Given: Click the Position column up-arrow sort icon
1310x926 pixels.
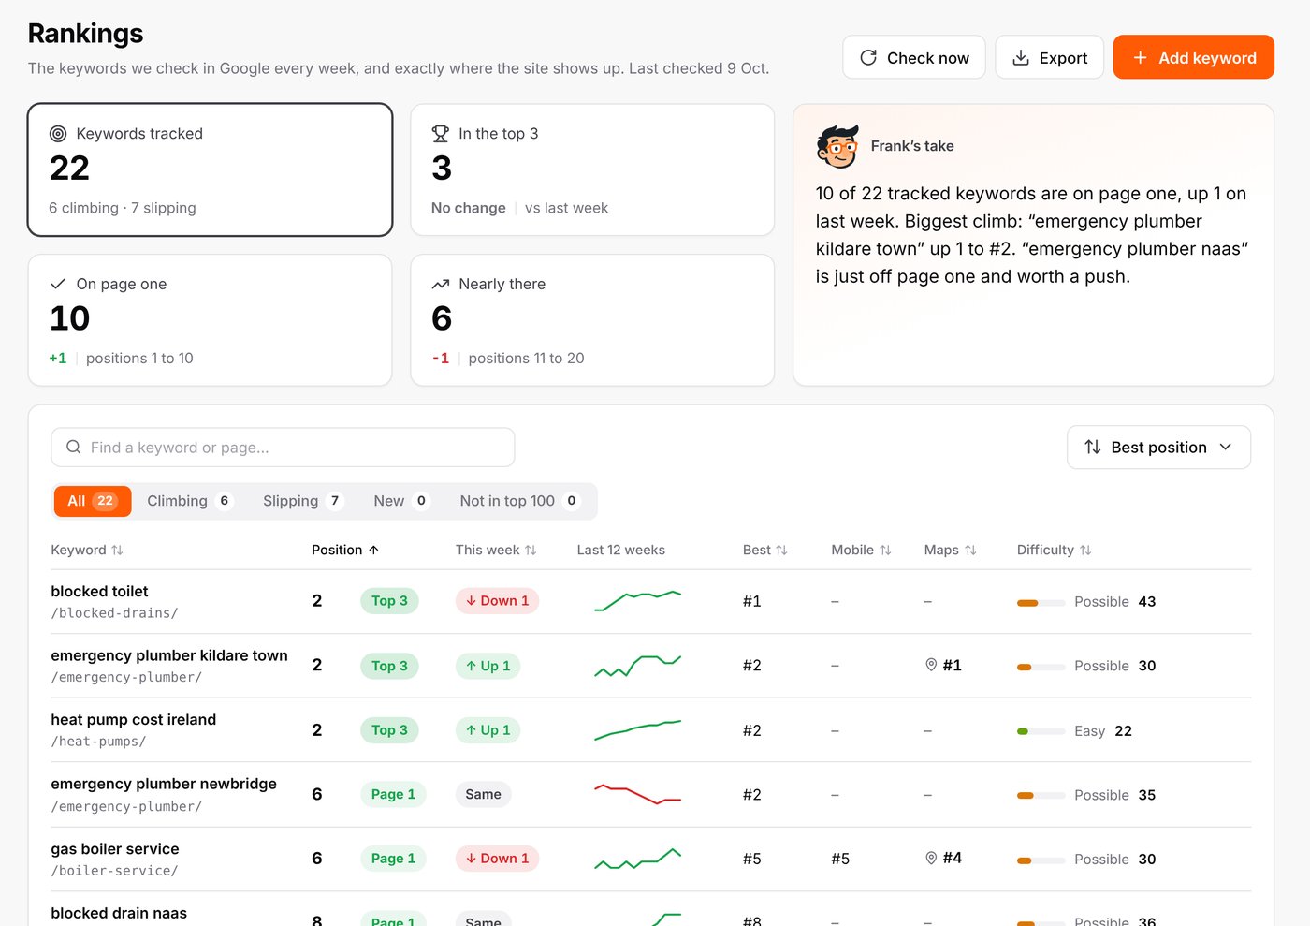Looking at the screenshot, I should coord(373,551).
